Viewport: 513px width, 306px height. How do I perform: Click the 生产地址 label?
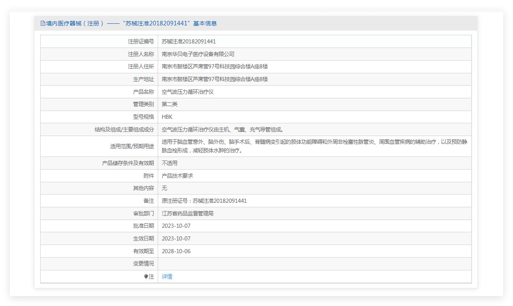(144, 79)
